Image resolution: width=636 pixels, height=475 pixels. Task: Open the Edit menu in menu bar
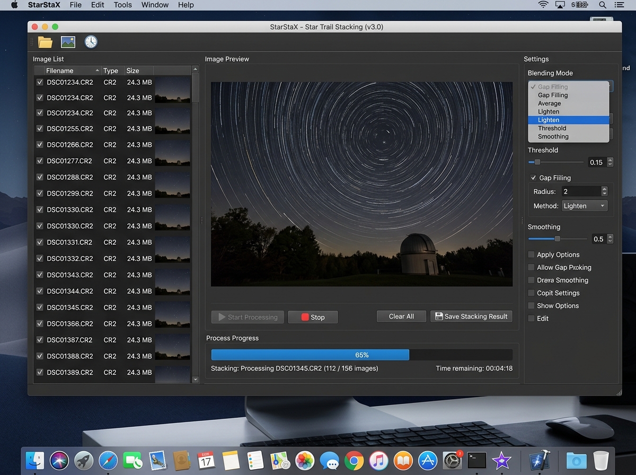[98, 5]
